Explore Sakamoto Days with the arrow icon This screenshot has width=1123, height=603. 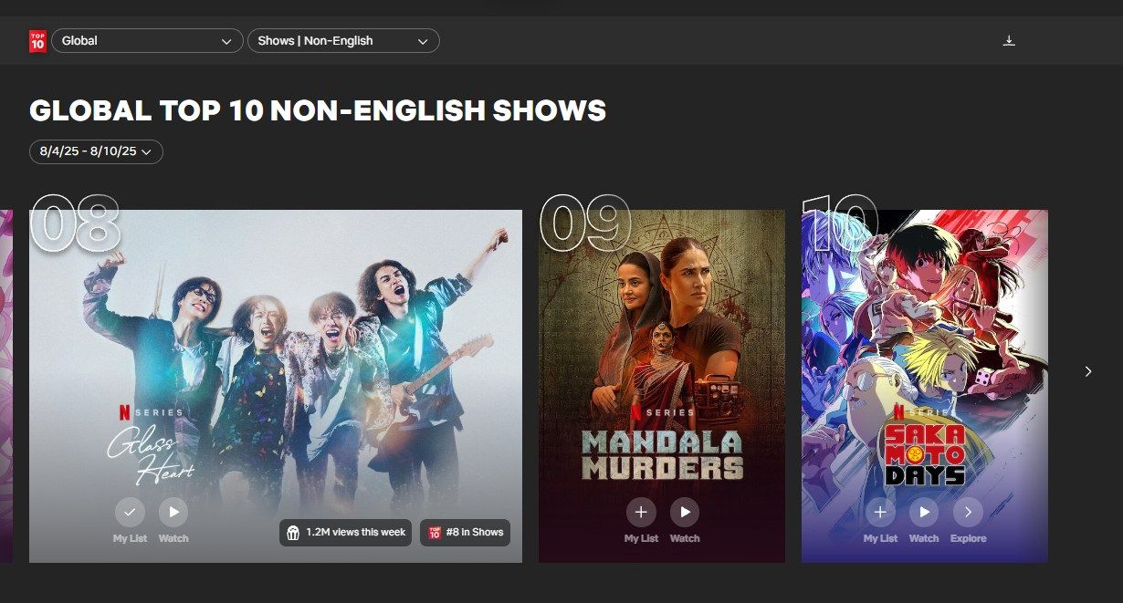(x=968, y=512)
